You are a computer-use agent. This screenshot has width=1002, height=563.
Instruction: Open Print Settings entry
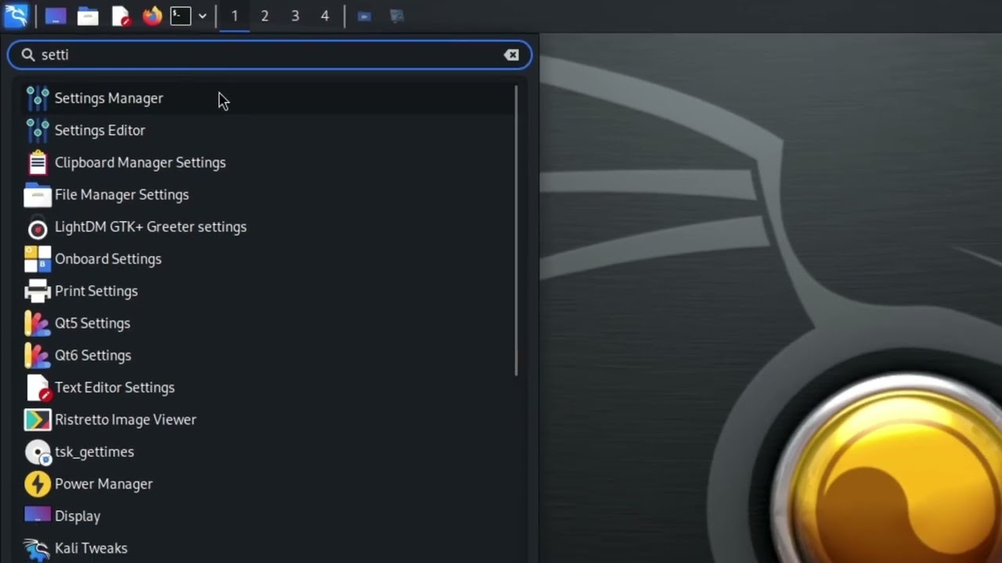(269, 291)
